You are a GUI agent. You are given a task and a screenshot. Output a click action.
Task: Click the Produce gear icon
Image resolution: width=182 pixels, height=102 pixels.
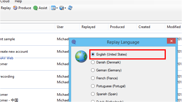click(15, 8)
